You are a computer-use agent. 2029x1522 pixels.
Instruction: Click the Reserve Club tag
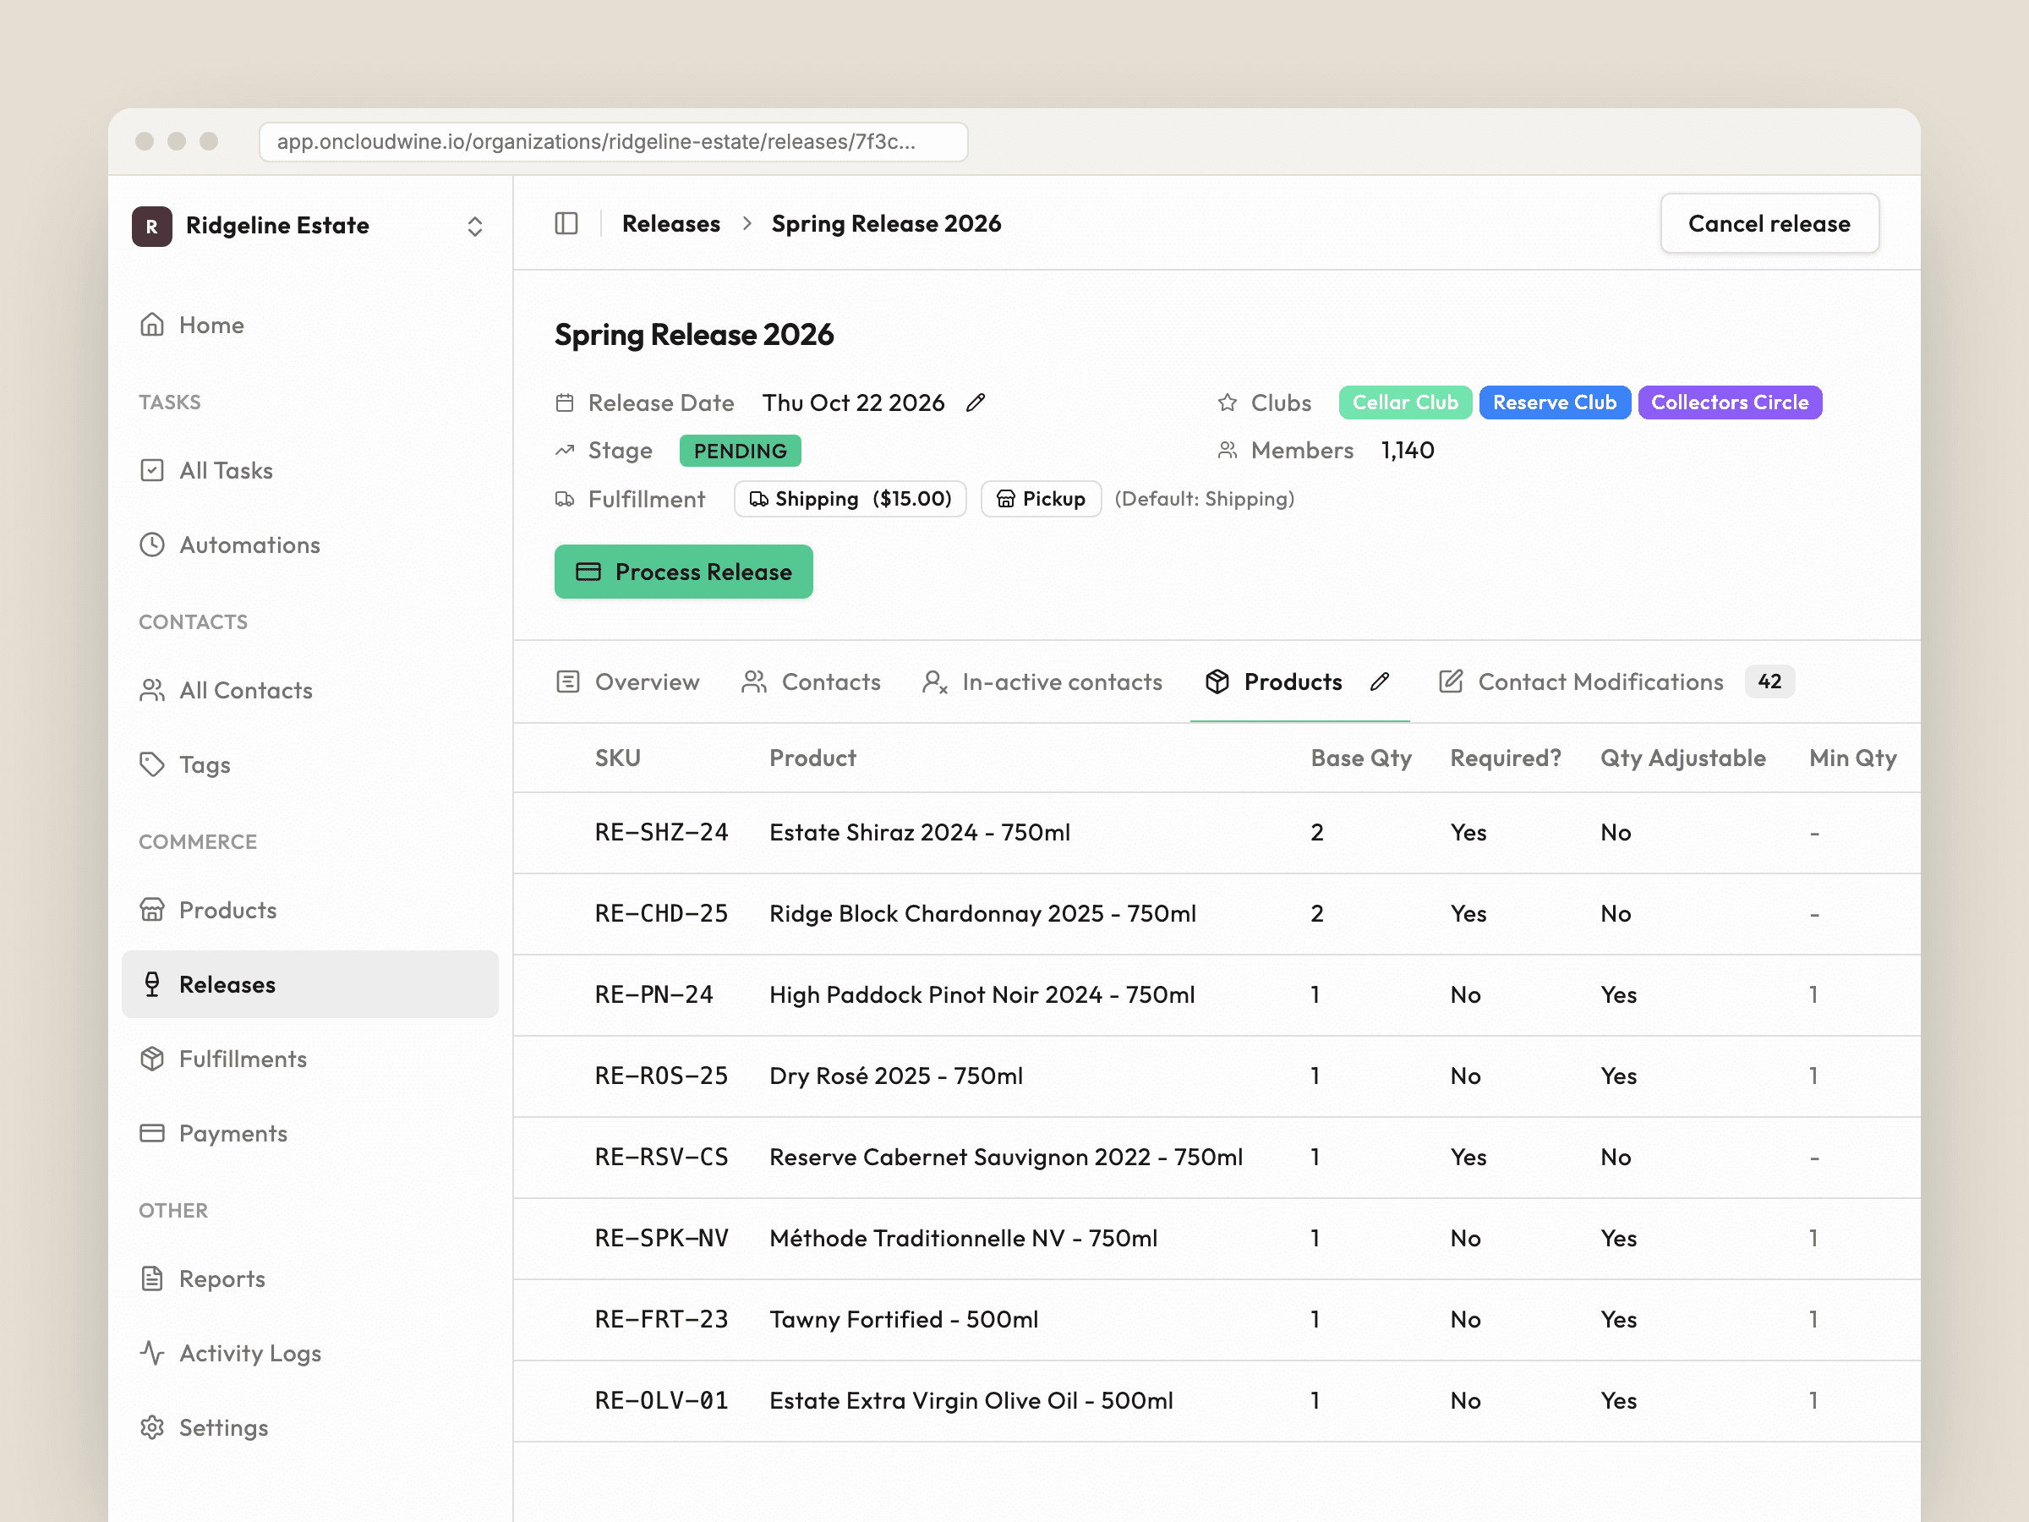click(1555, 402)
